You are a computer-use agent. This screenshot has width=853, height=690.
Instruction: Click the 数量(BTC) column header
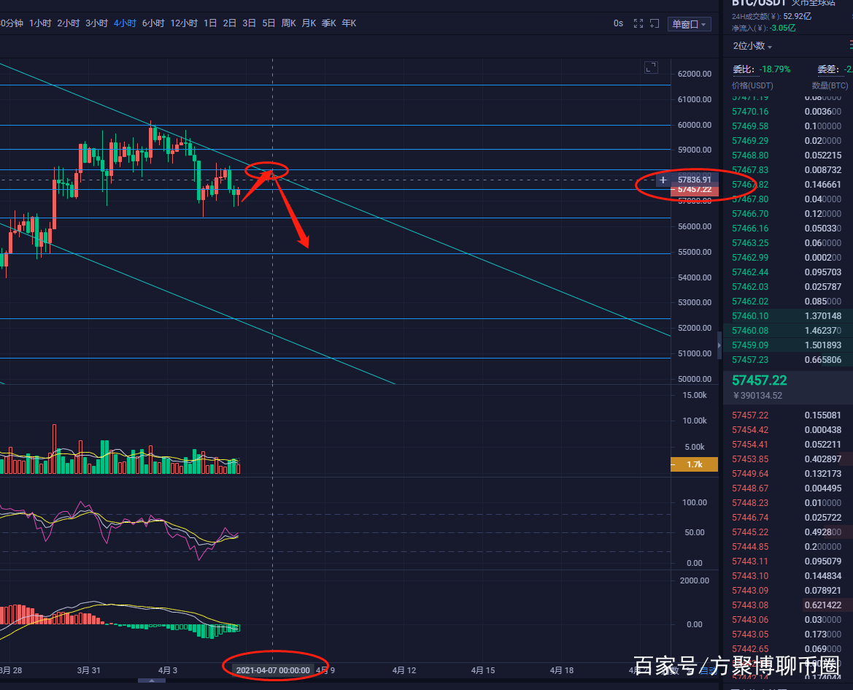tap(830, 85)
